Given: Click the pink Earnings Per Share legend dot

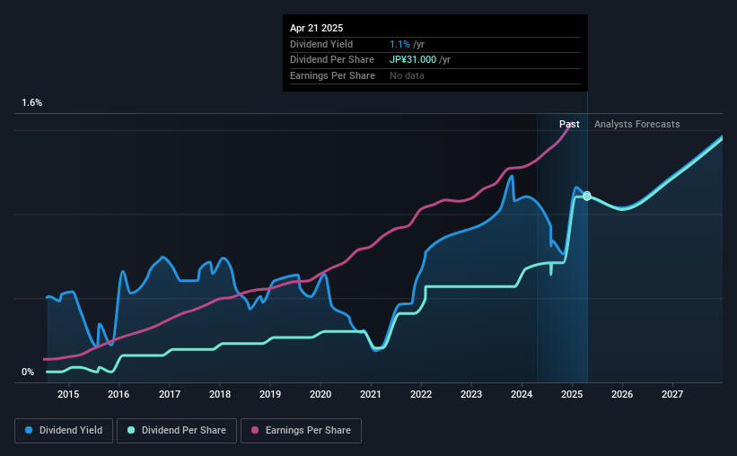Looking at the screenshot, I should (255, 430).
